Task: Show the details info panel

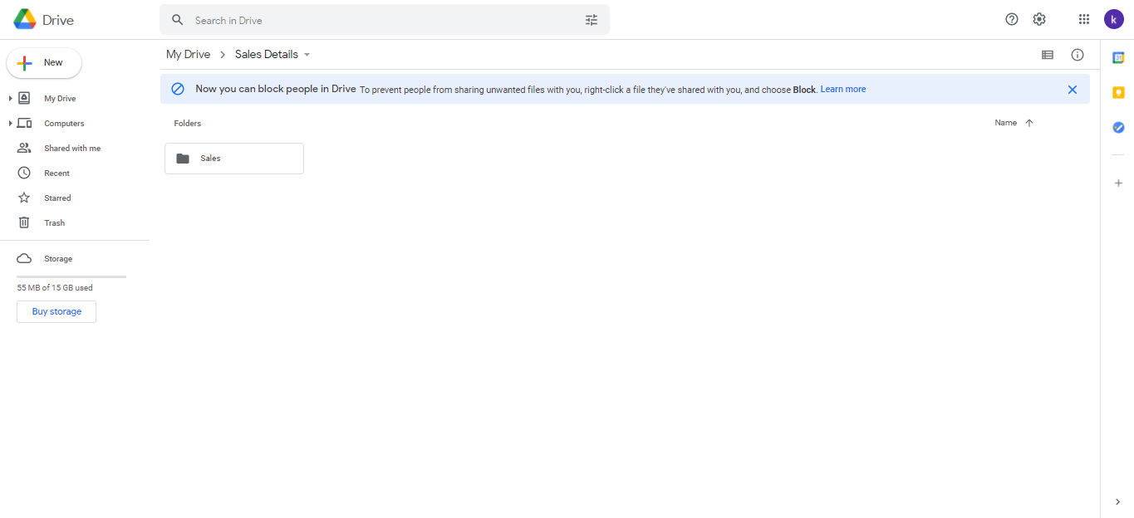Action: 1077,55
